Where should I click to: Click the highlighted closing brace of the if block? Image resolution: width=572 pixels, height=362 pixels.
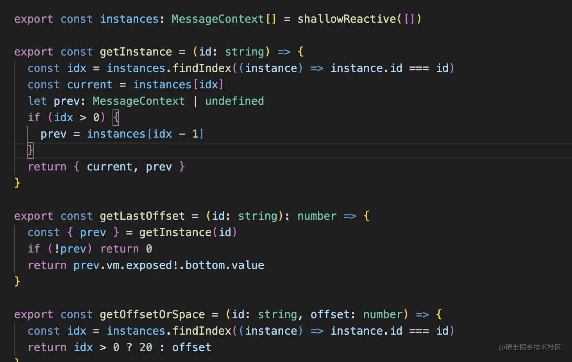click(x=30, y=150)
